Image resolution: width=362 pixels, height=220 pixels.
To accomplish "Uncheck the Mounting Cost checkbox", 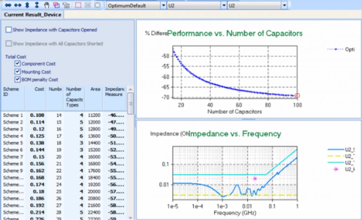I will click(17, 71).
